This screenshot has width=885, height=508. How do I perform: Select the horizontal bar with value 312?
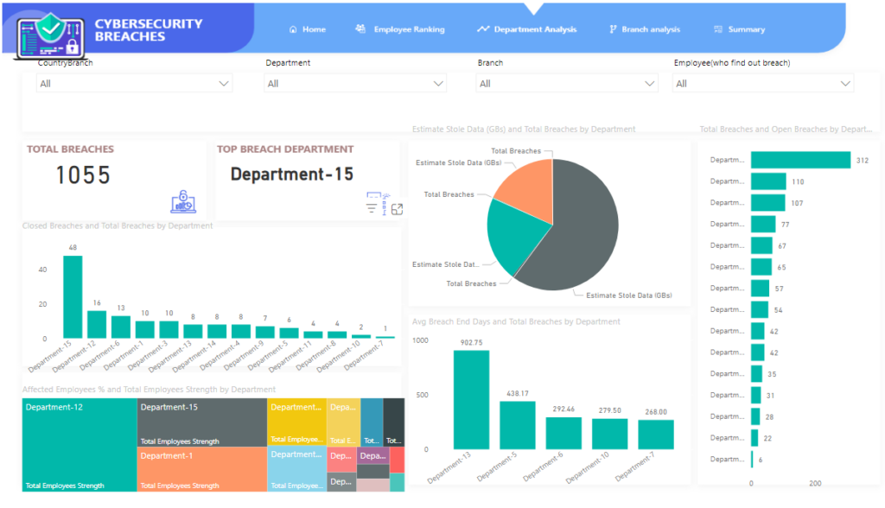[800, 160]
